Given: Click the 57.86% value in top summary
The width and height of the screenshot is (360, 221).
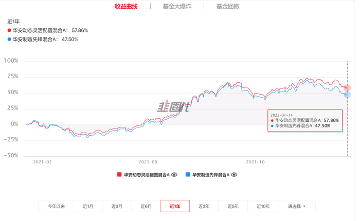Looking at the screenshot, I should pyautogui.click(x=80, y=30).
